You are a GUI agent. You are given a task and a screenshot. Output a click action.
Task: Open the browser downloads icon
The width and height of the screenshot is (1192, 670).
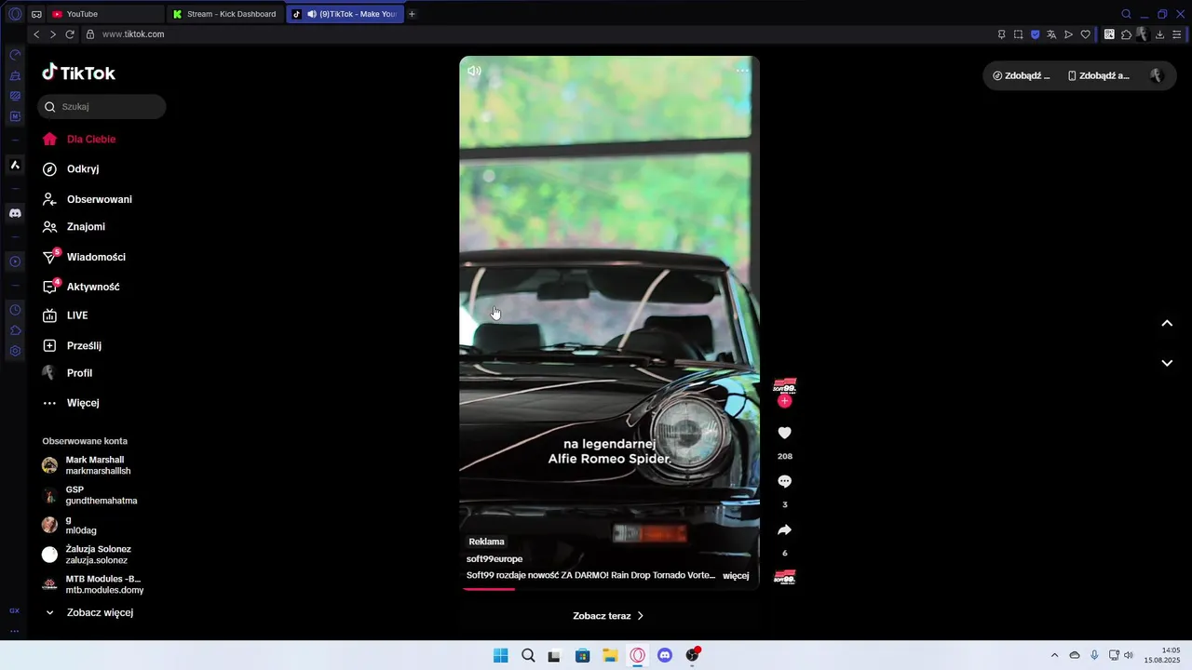click(1159, 34)
